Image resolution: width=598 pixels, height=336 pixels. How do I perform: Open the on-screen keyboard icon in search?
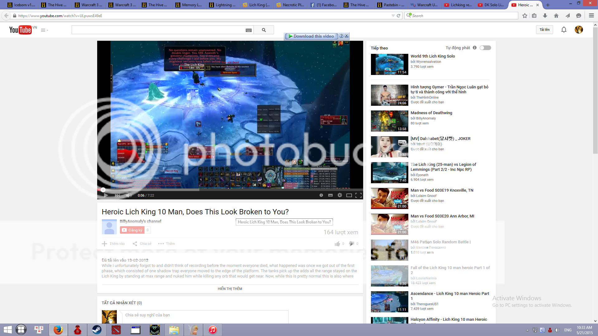[249, 30]
